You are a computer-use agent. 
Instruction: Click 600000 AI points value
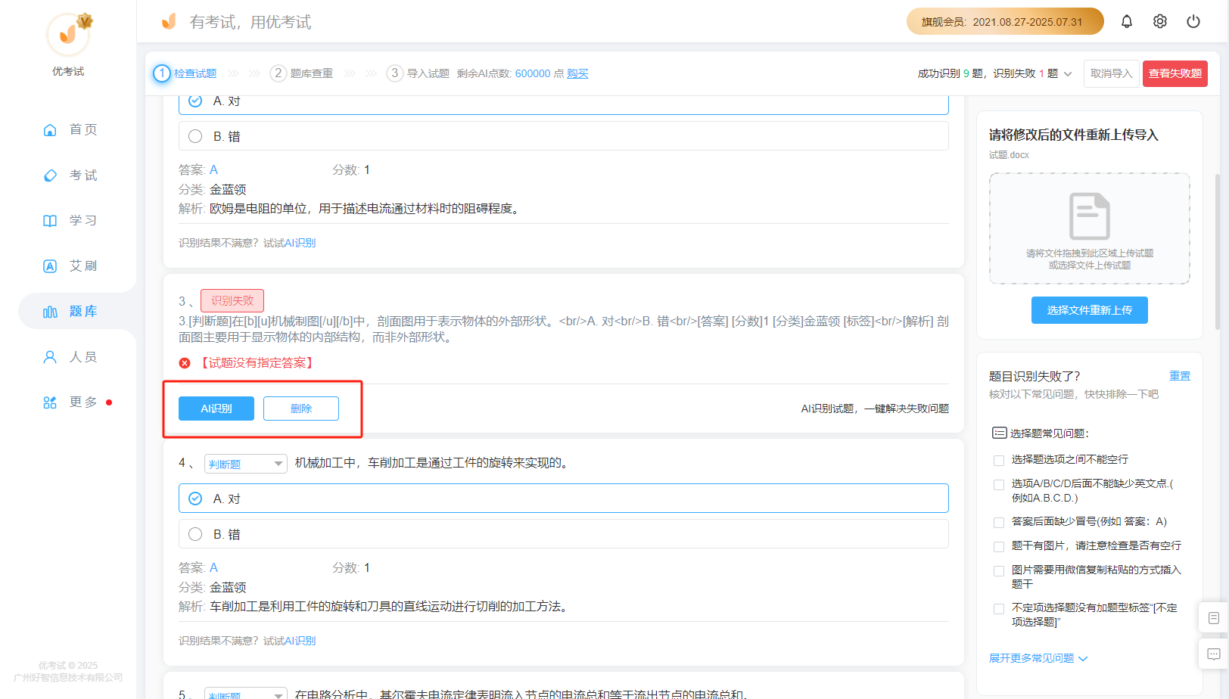tap(533, 73)
